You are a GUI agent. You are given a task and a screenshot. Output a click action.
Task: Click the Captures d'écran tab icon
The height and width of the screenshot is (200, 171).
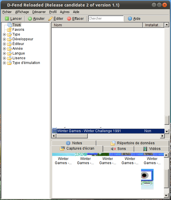point(62,148)
